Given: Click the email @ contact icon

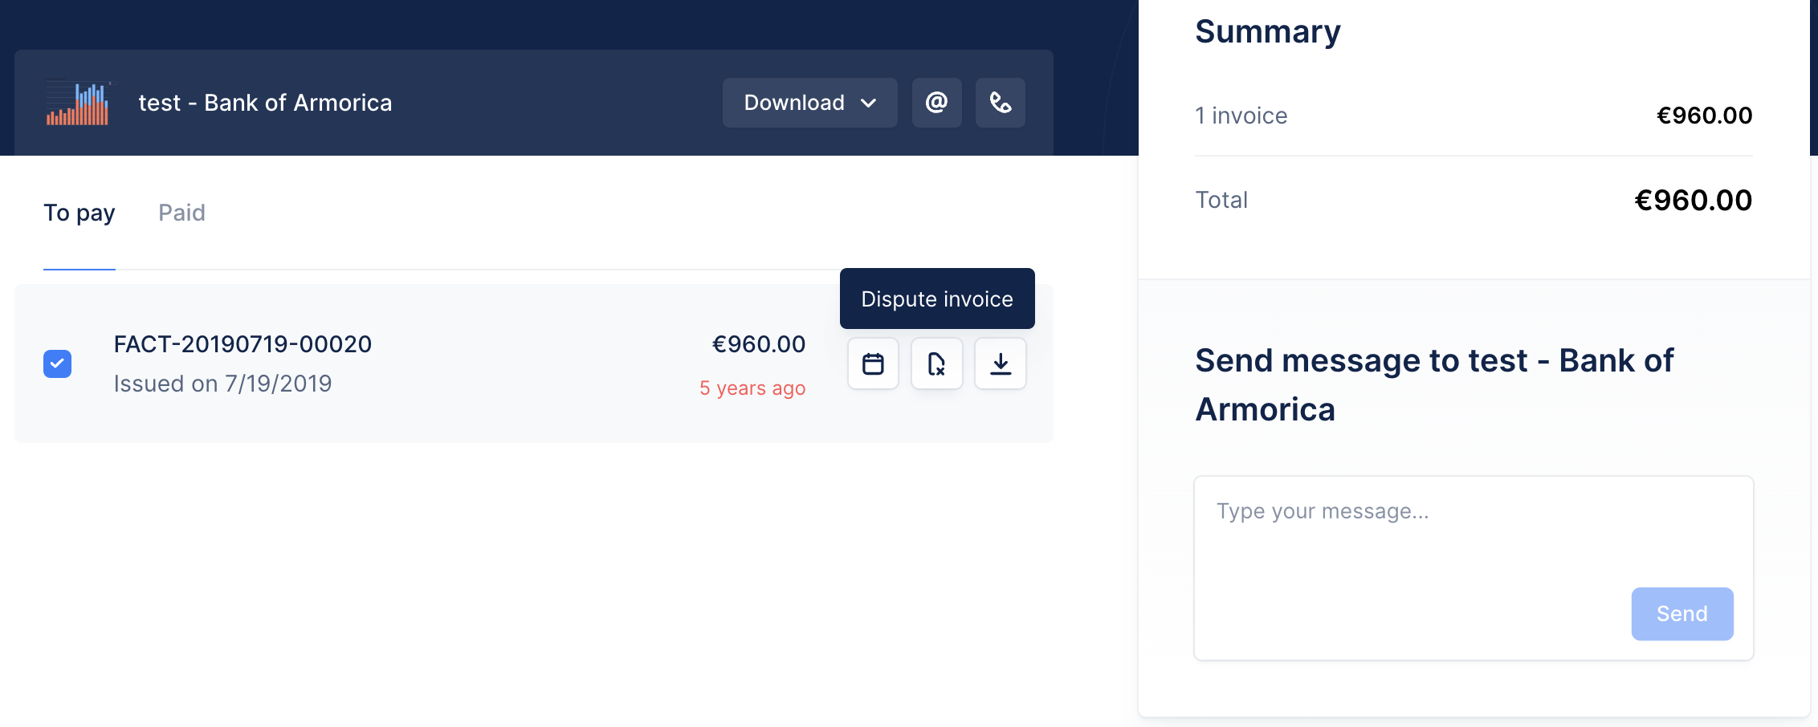Looking at the screenshot, I should (936, 103).
